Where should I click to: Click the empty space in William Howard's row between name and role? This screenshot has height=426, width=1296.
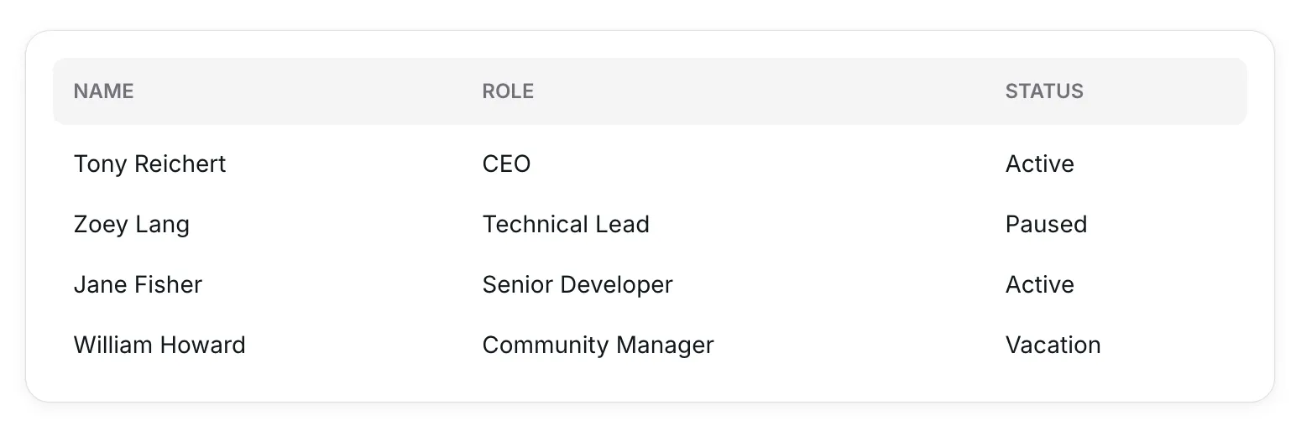coord(363,345)
